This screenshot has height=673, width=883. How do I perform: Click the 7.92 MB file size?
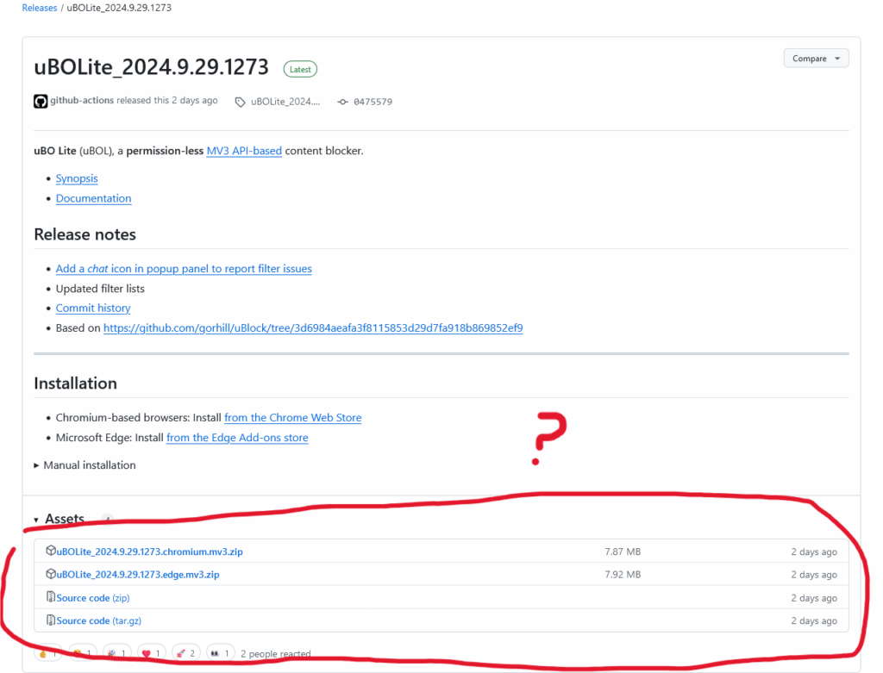coord(623,575)
